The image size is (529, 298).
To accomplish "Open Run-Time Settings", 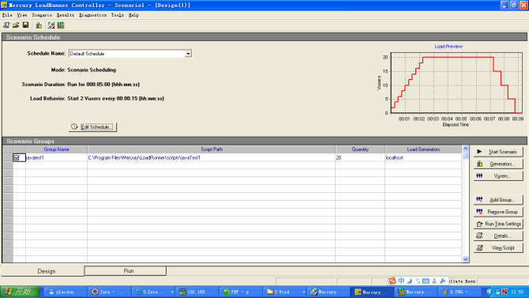I will click(498, 224).
